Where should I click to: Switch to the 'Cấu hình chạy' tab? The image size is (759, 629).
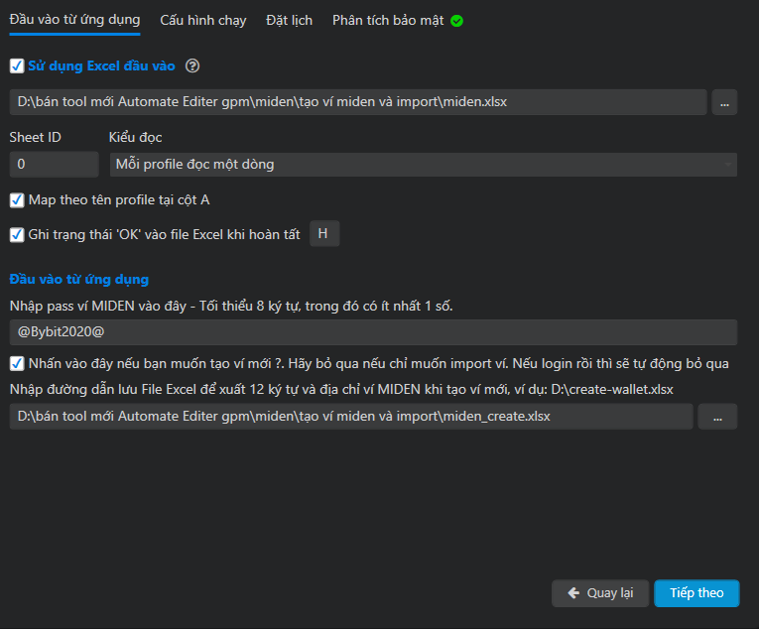[x=203, y=20]
